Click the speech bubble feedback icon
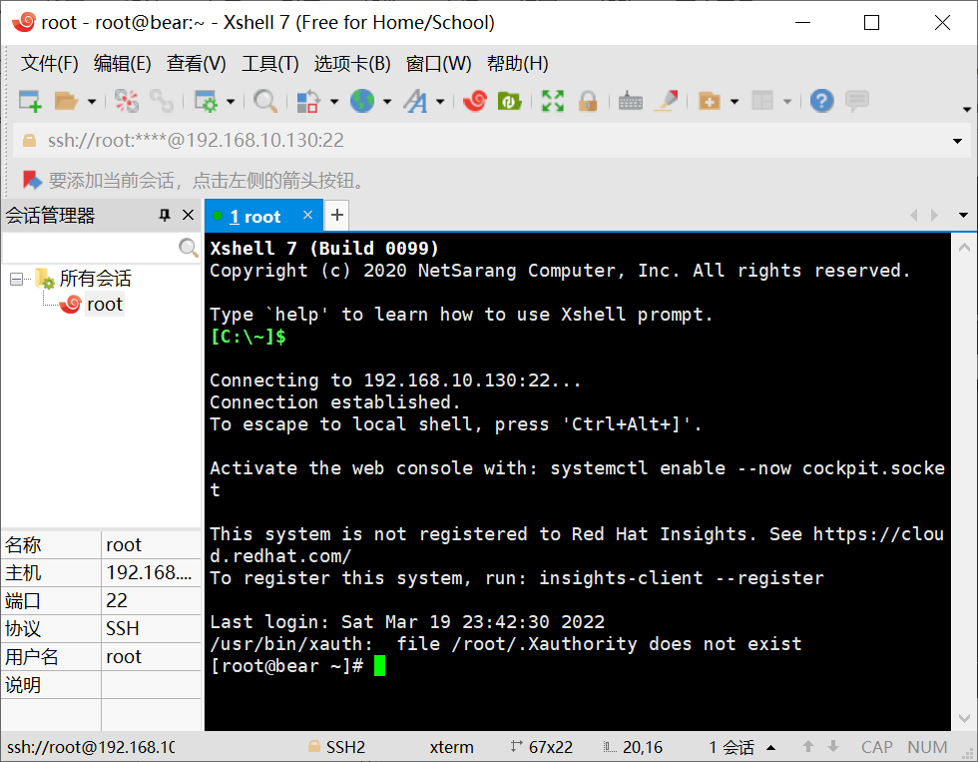Screen dimensions: 978x762 [x=857, y=101]
